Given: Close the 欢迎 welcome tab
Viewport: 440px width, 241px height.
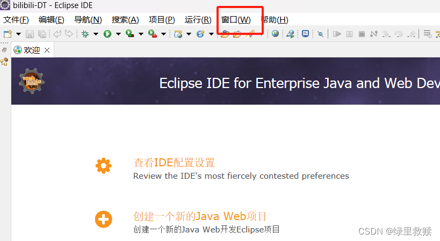Looking at the screenshot, I should point(47,50).
